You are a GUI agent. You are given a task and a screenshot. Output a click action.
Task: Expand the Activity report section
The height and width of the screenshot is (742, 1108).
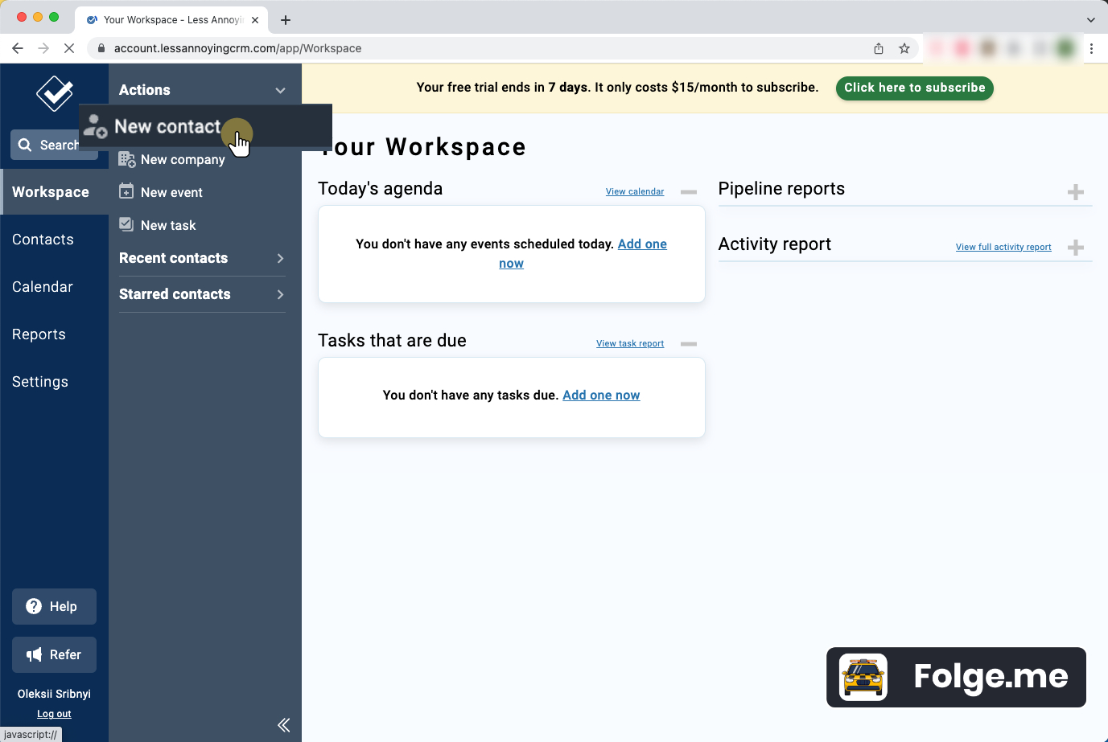click(x=1075, y=248)
